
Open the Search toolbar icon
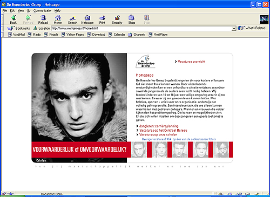(72, 19)
